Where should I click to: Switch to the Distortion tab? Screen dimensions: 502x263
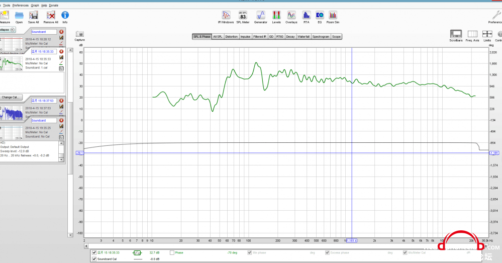click(232, 37)
